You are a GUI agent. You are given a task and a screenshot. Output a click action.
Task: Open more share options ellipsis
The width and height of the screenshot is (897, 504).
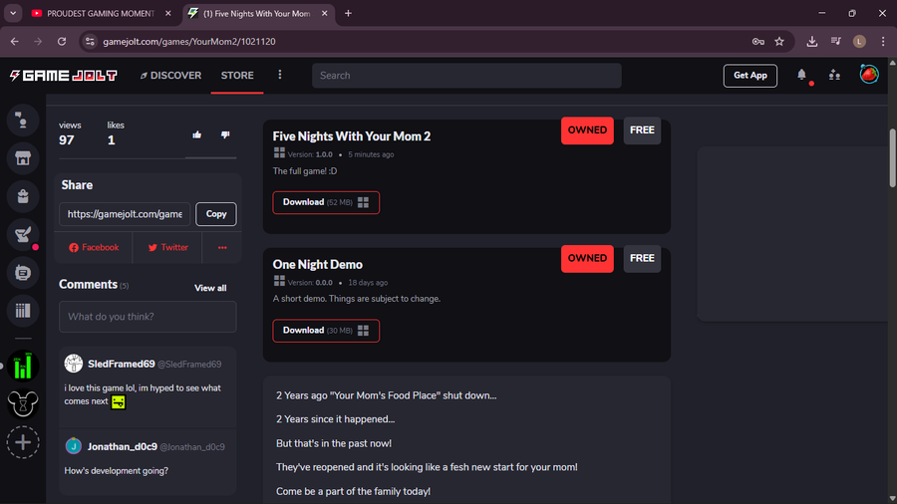(x=222, y=247)
